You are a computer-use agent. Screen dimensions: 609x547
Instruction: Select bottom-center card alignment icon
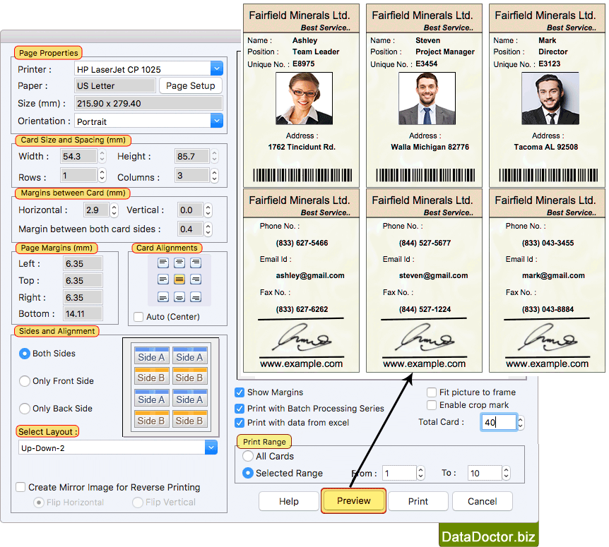coord(179,297)
